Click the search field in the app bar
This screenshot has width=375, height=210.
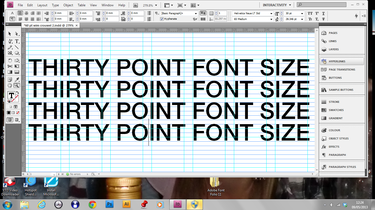[x=321, y=5]
